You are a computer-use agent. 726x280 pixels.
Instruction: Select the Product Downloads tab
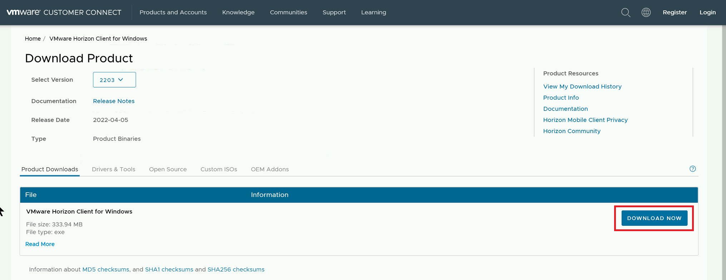(x=50, y=169)
